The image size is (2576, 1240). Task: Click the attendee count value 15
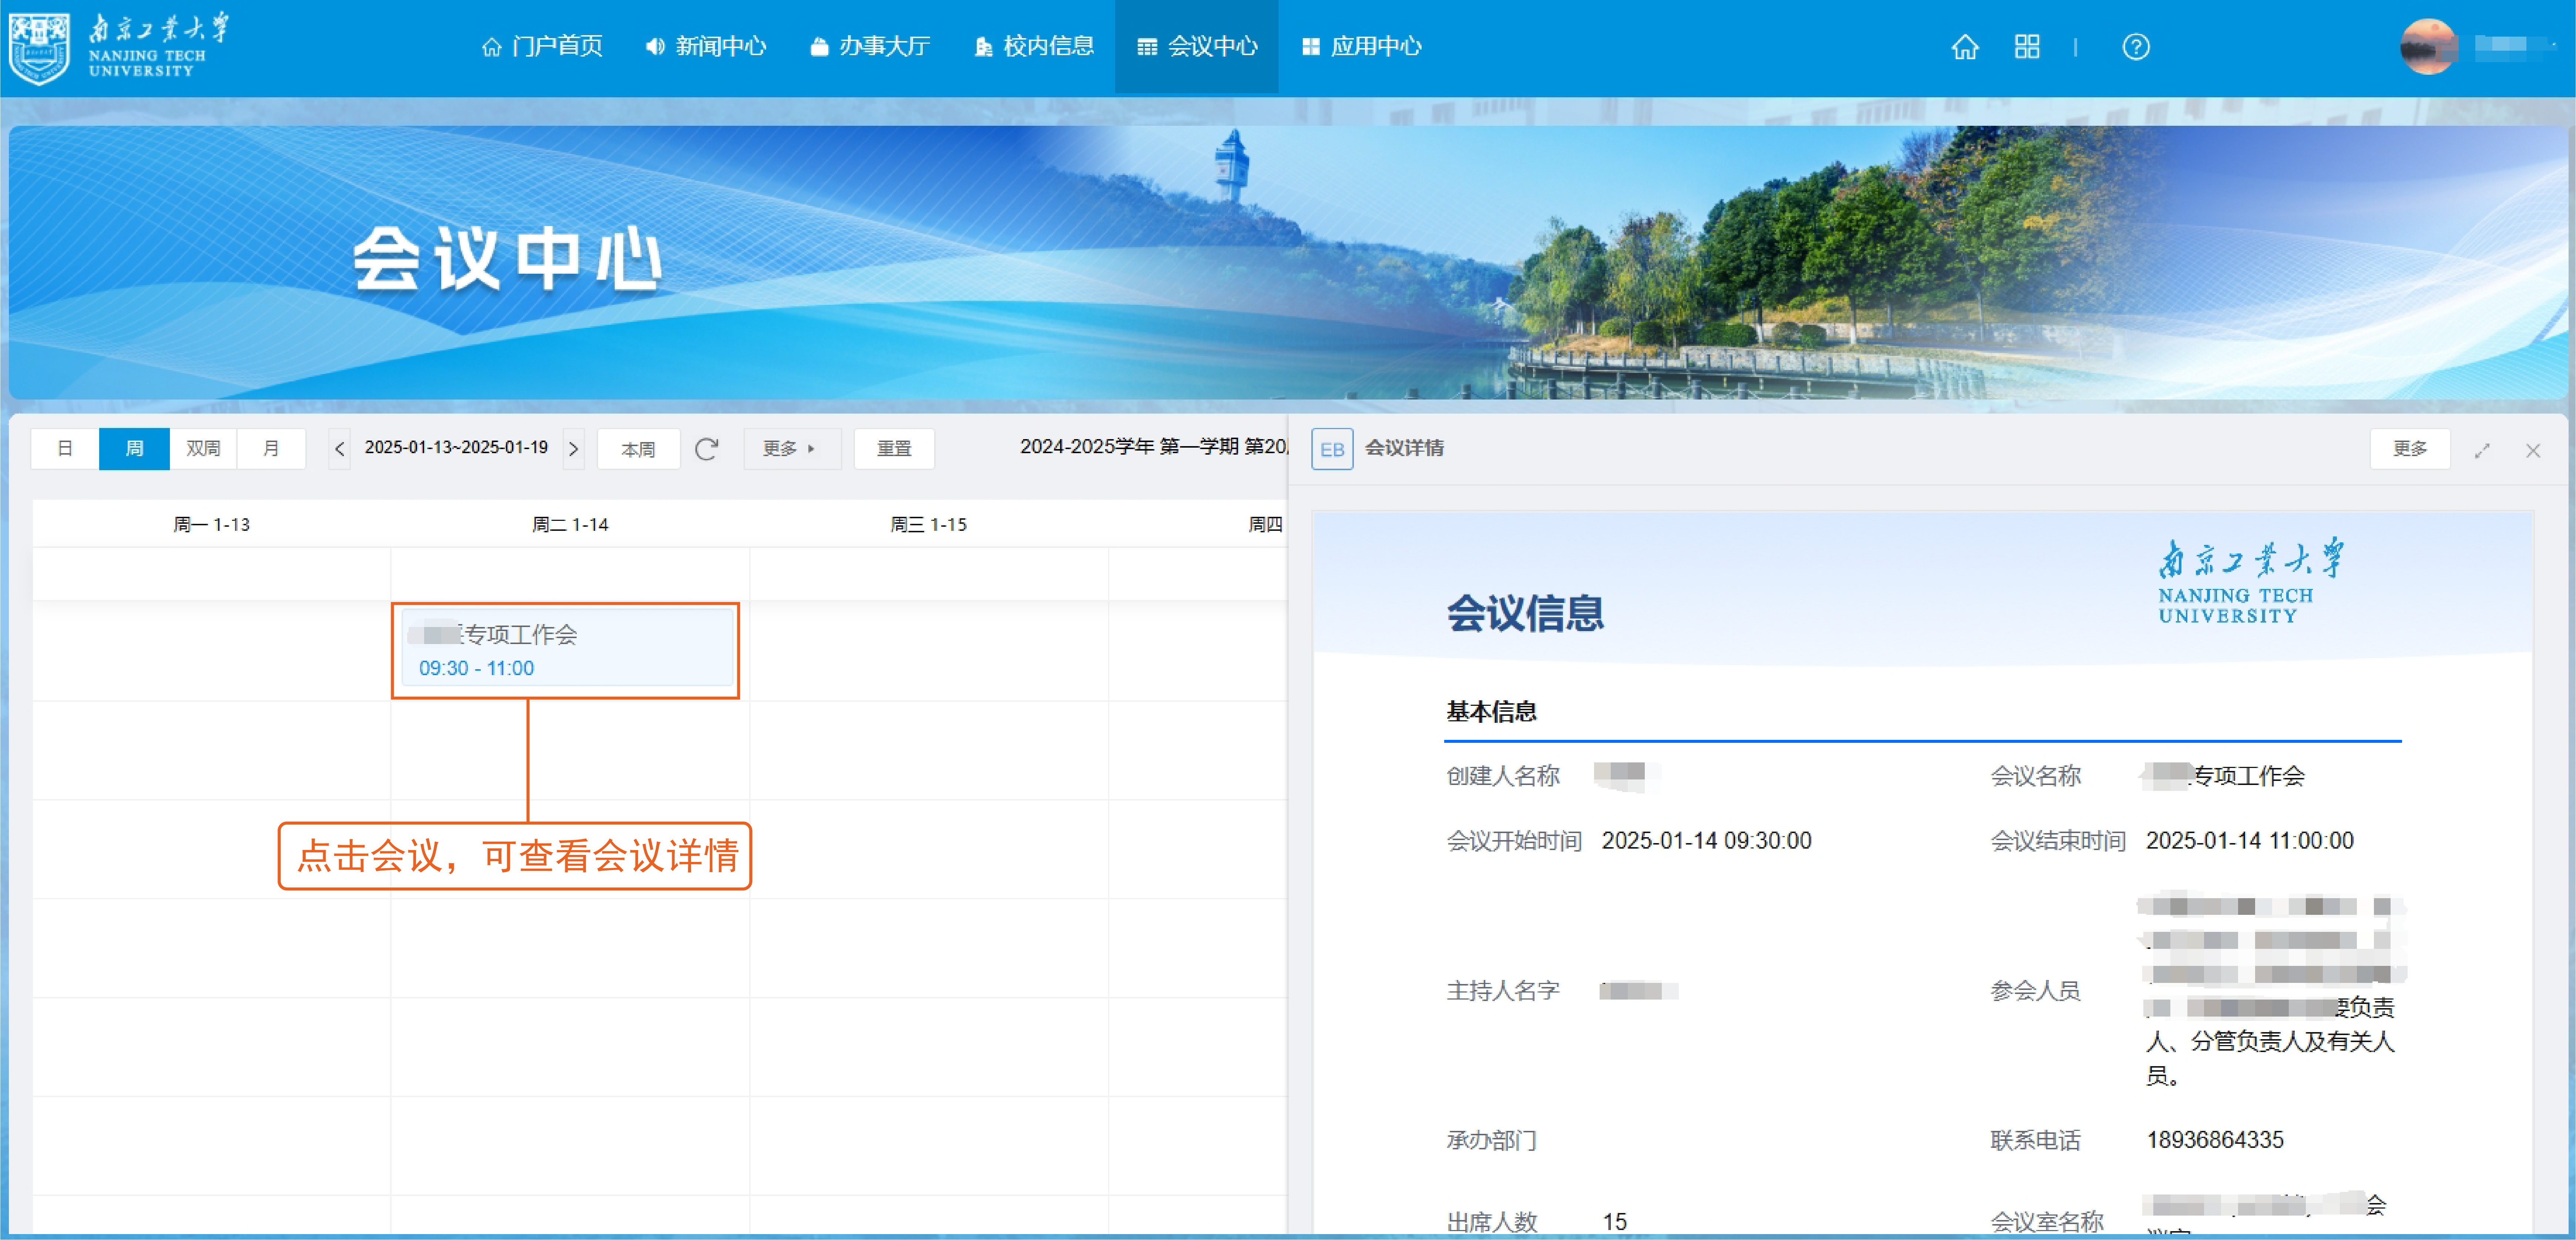tap(1615, 1221)
